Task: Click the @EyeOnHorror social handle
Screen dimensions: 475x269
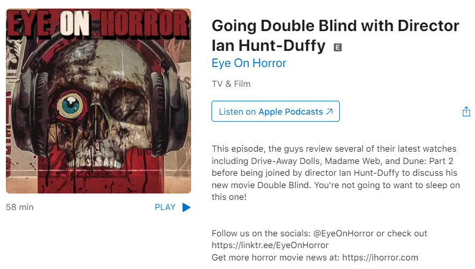Action: pyautogui.click(x=344, y=233)
